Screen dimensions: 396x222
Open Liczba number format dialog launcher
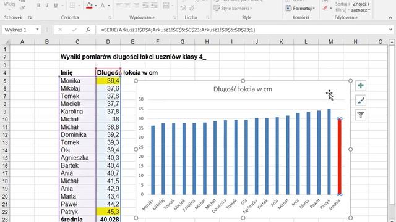[208, 17]
